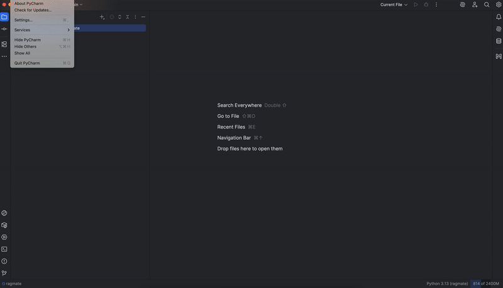Choose Hide Others menu item
Screen dimensions: 503x288
(x=42, y=46)
